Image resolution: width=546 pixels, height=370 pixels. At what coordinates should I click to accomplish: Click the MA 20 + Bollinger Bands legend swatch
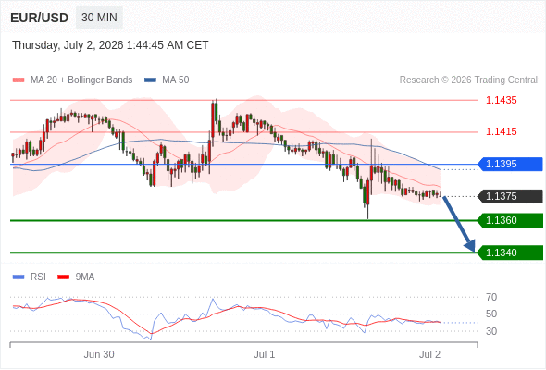[x=19, y=80]
